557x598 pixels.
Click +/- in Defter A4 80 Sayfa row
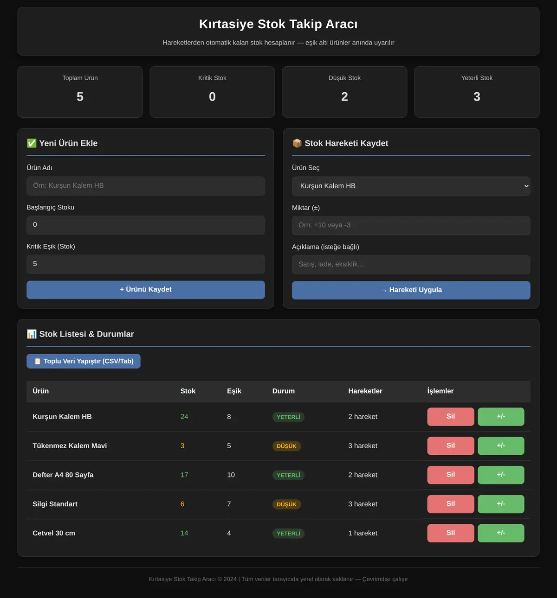(x=501, y=475)
